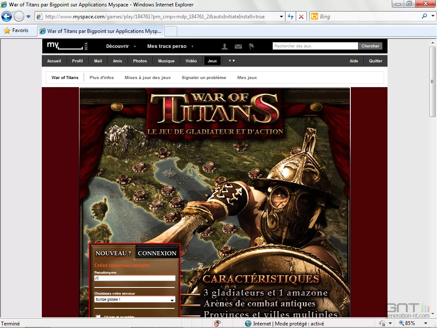Go back with the browser Back arrow

(6, 17)
